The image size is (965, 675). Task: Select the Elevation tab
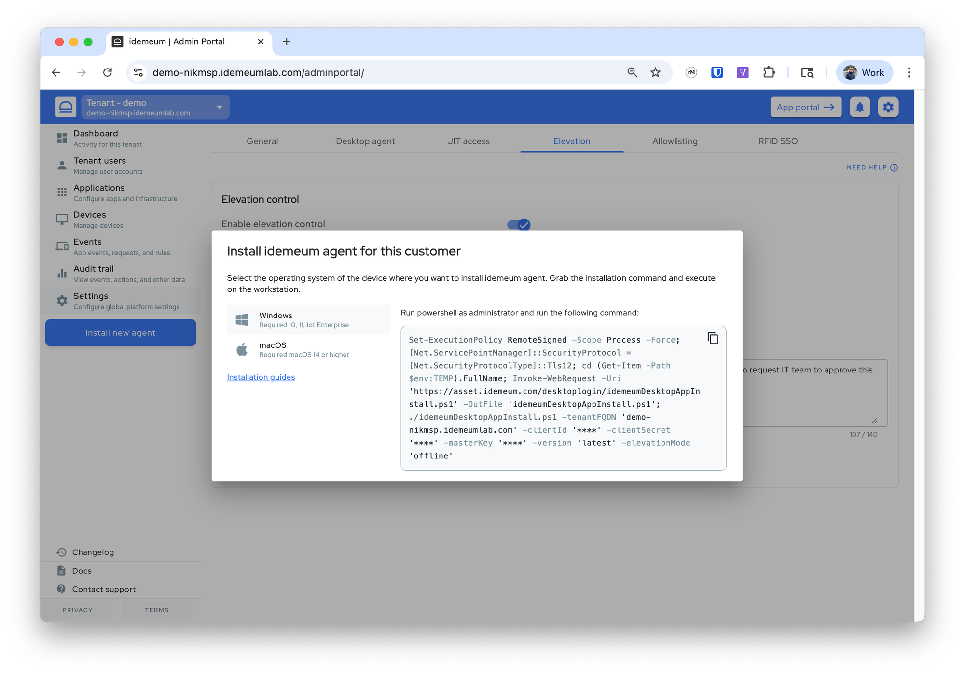(x=572, y=141)
